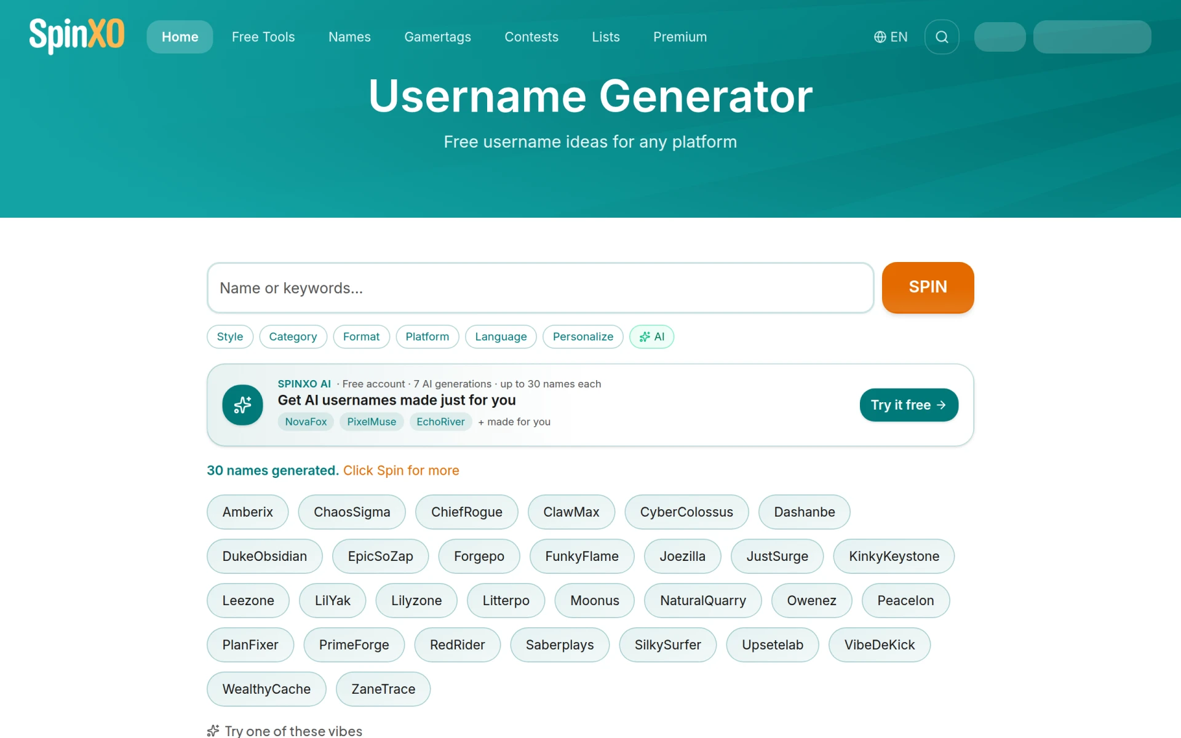Pick the ZaneTrace username
1181x738 pixels.
[x=383, y=689]
